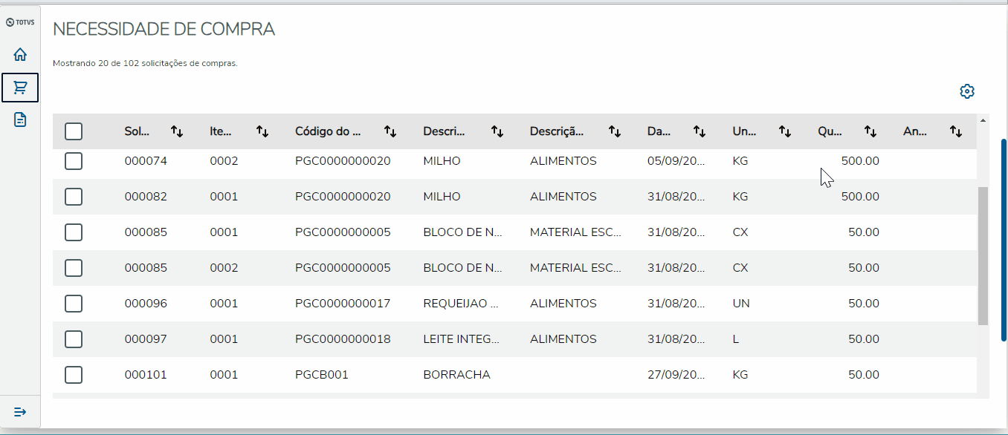Open the Home icon in sidebar

20,55
